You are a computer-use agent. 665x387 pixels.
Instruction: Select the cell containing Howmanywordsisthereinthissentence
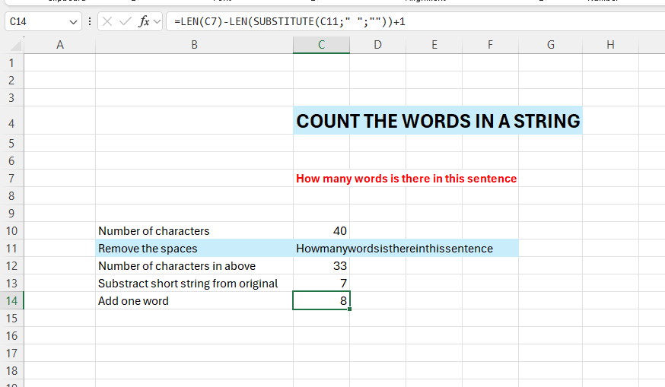394,249
